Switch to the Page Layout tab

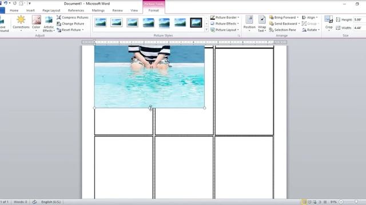pyautogui.click(x=51, y=10)
